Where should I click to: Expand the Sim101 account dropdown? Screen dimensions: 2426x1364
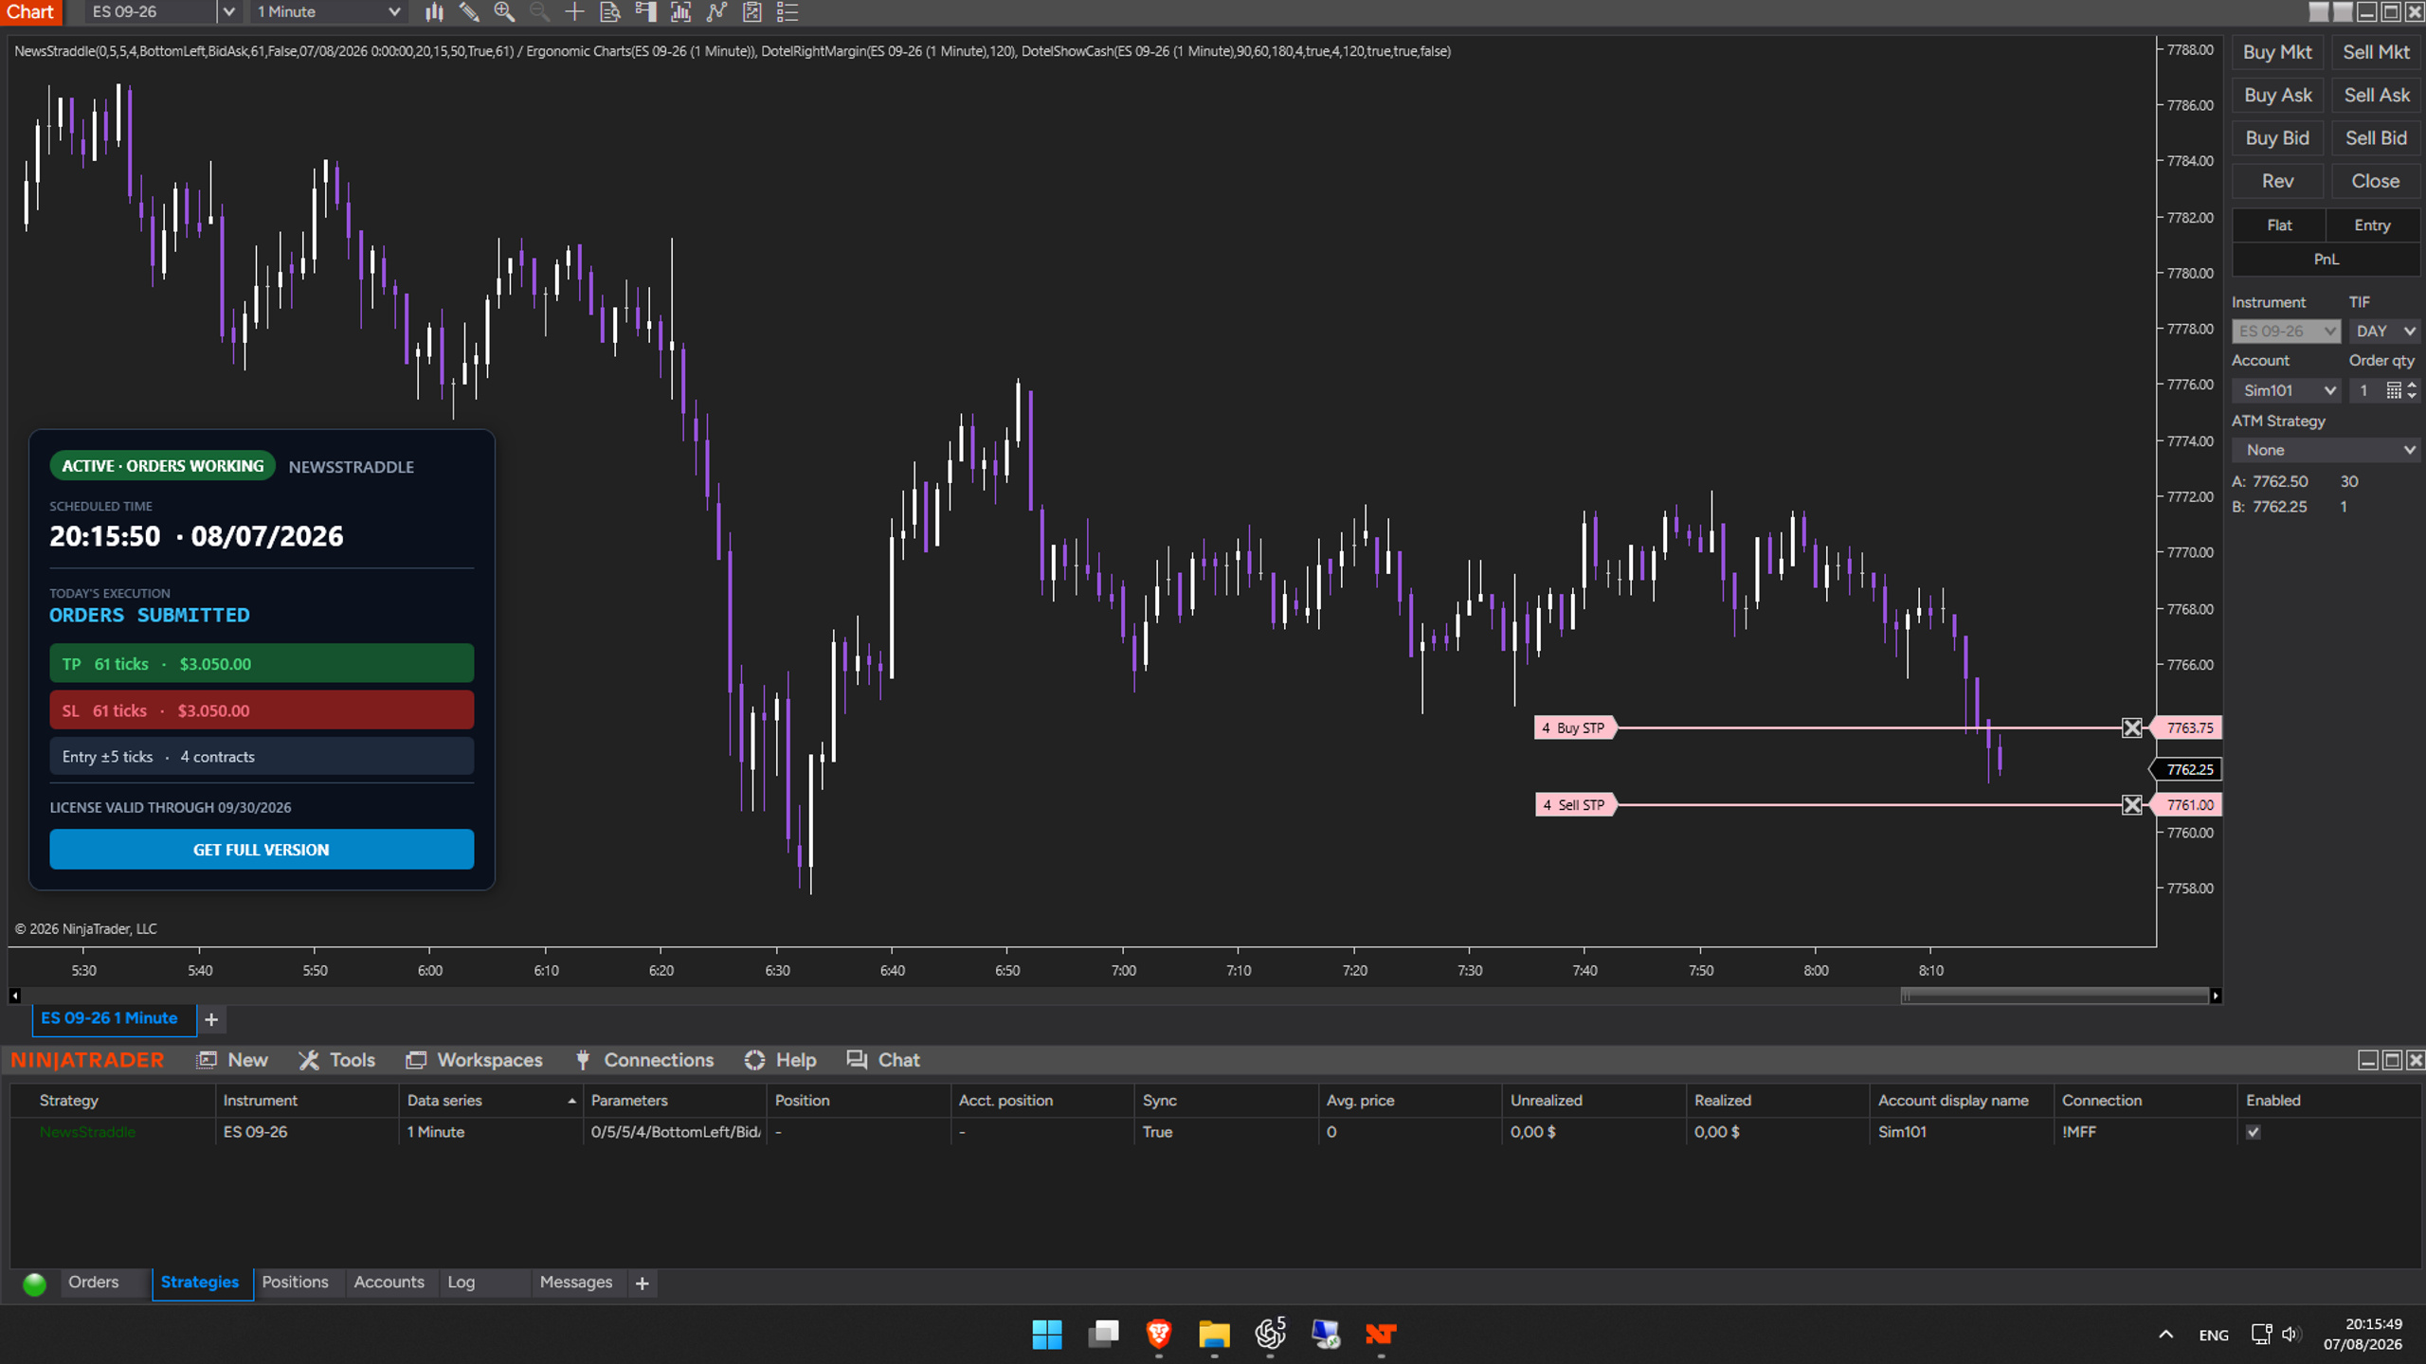[2286, 390]
